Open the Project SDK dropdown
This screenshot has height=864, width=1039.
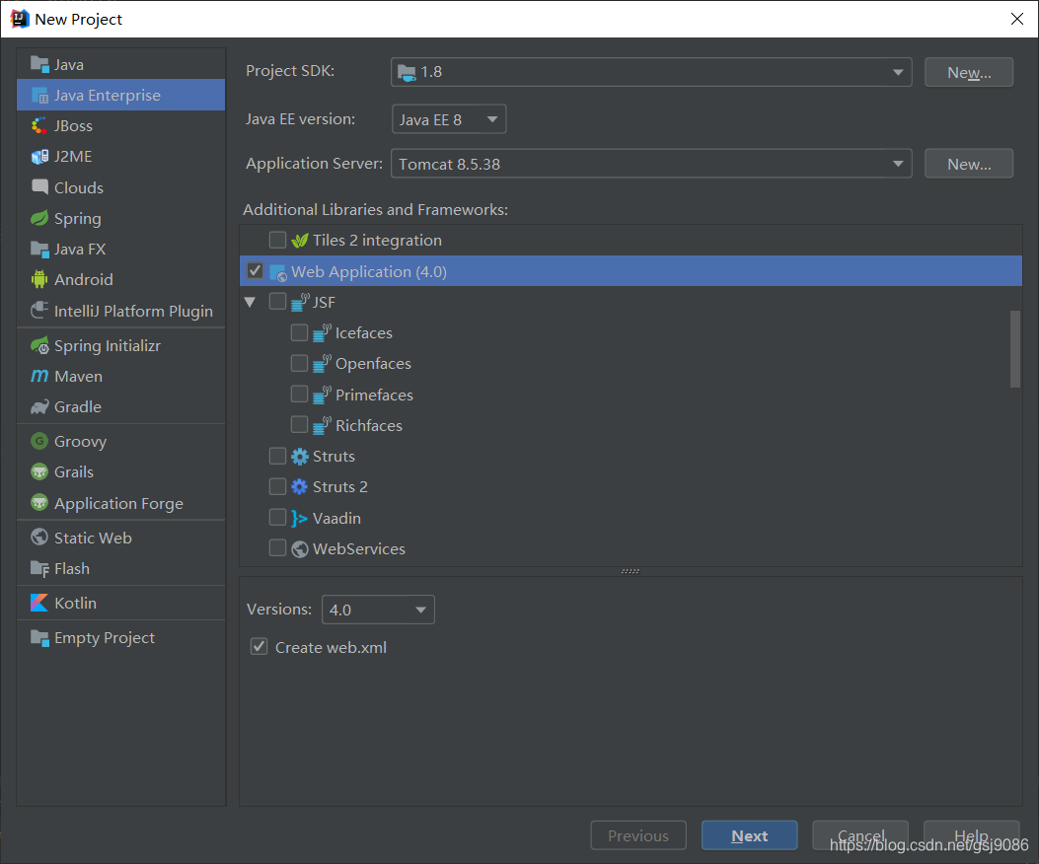651,72
